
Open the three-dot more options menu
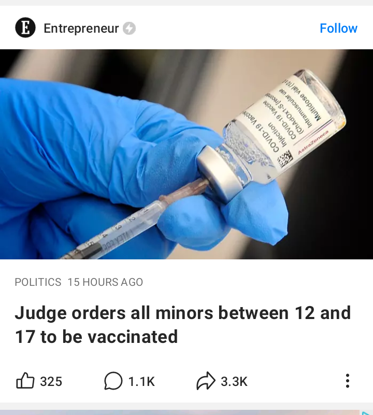[x=348, y=381]
